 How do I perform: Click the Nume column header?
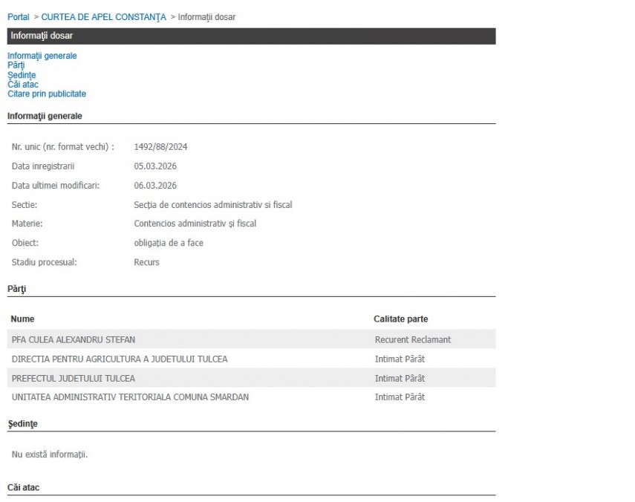[22, 319]
